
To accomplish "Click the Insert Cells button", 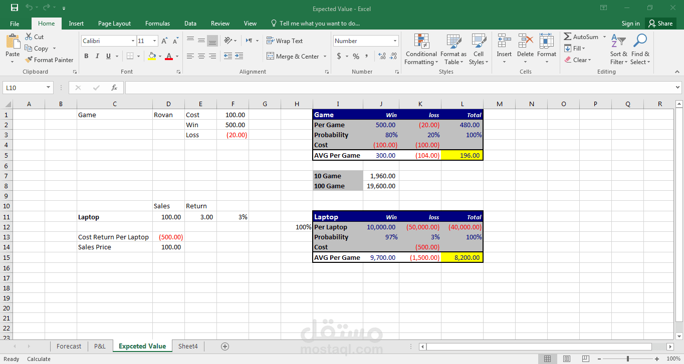I will click(504, 49).
